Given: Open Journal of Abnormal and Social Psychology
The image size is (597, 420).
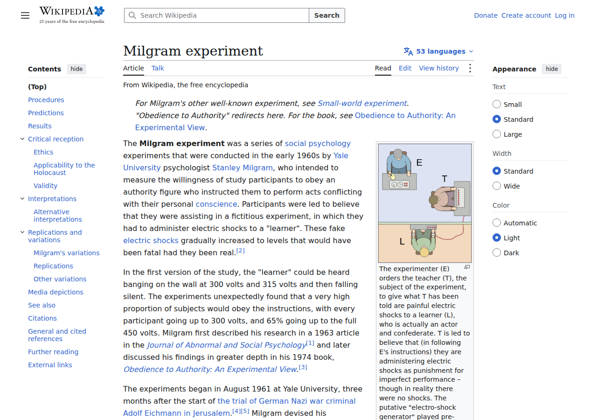Looking at the screenshot, I should pos(227,345).
